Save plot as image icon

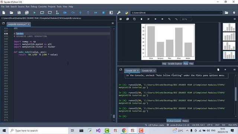coord(120,19)
